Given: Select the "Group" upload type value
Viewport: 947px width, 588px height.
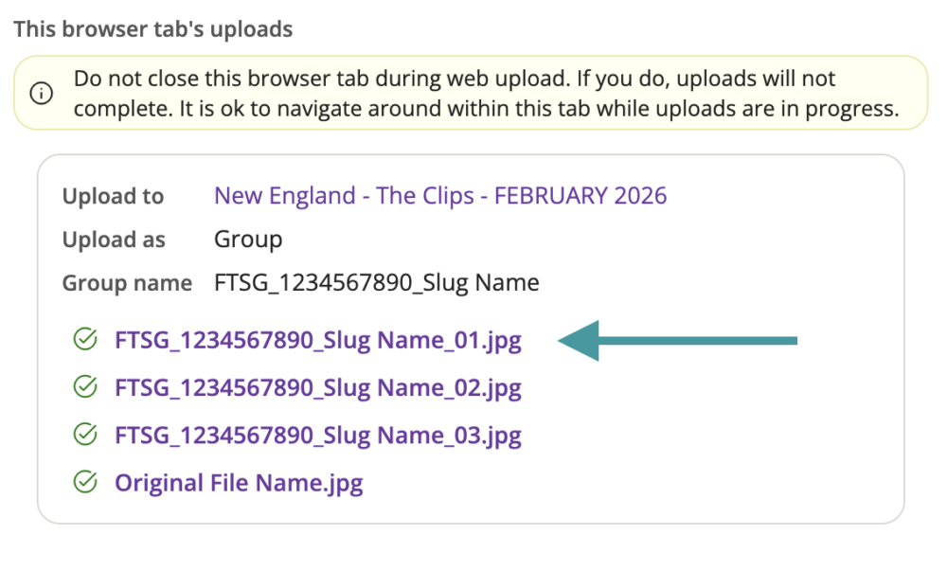Looking at the screenshot, I should click(248, 240).
